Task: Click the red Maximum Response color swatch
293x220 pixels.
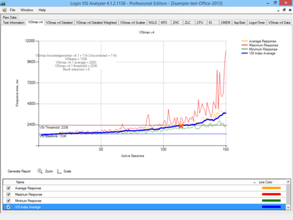Action: pyautogui.click(x=271, y=194)
